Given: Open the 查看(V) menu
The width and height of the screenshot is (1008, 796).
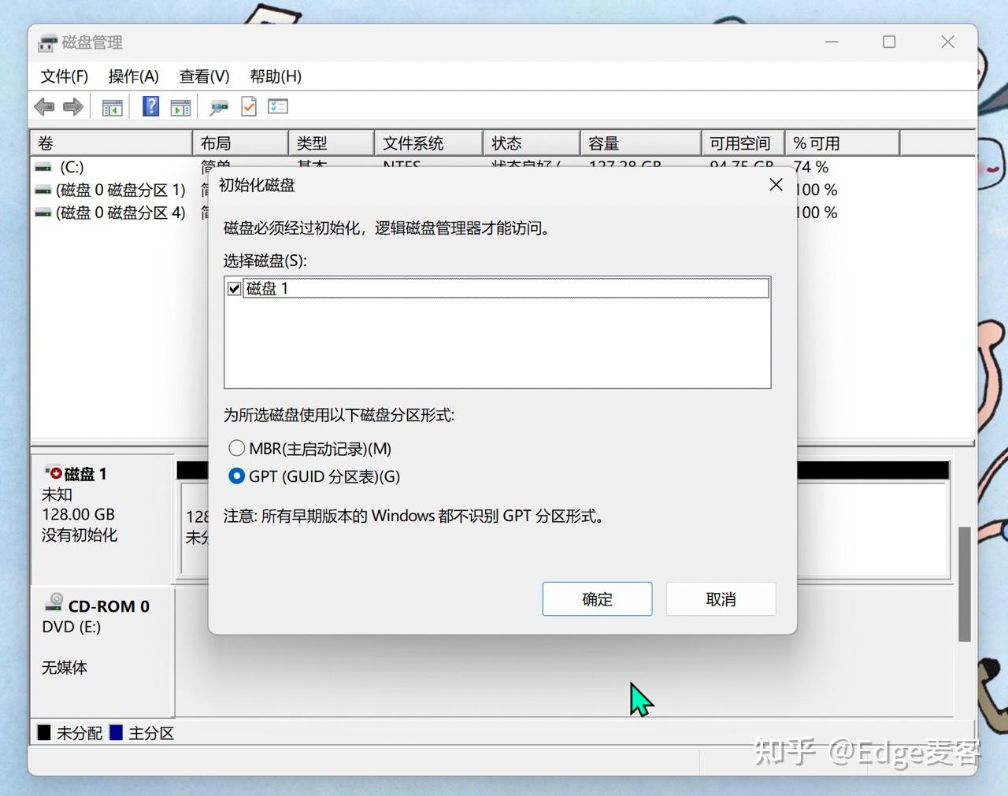Looking at the screenshot, I should point(204,76).
